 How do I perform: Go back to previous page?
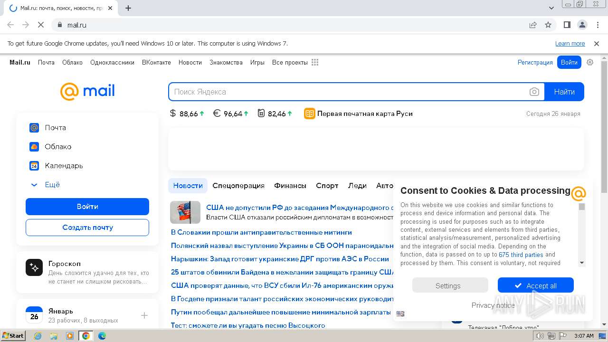tap(10, 25)
